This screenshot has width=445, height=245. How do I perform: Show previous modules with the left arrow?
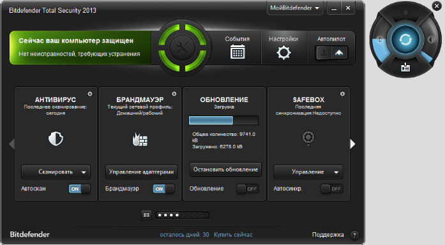coord(11,144)
